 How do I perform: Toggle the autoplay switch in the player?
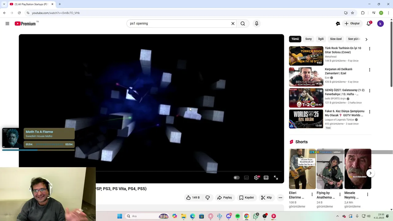(x=236, y=178)
